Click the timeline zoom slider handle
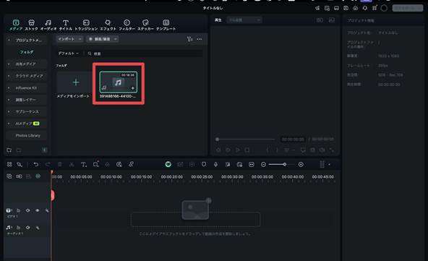The image size is (428, 261). click(285, 164)
